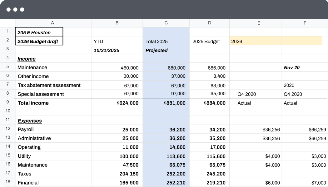Select the income 'Maintenance' label in row 5
This screenshot has width=328, height=187.
point(53,67)
